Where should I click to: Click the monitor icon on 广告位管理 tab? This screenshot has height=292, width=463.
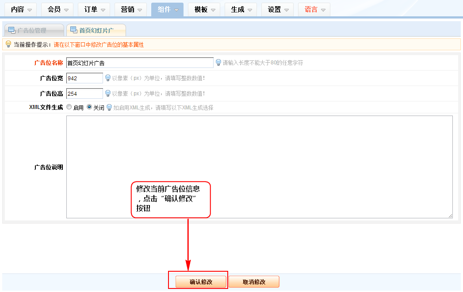tap(11, 30)
